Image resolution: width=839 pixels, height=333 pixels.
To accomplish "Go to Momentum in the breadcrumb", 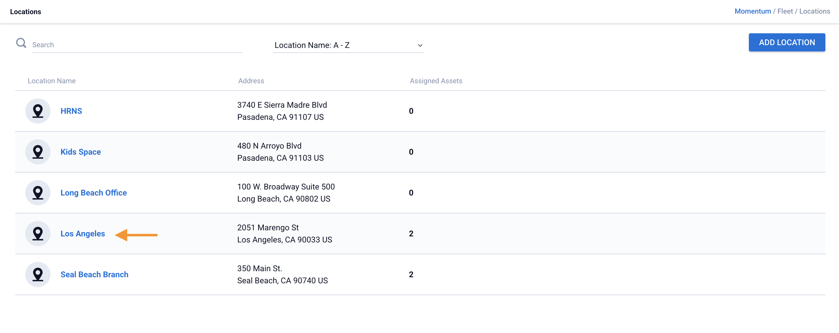I will (752, 11).
